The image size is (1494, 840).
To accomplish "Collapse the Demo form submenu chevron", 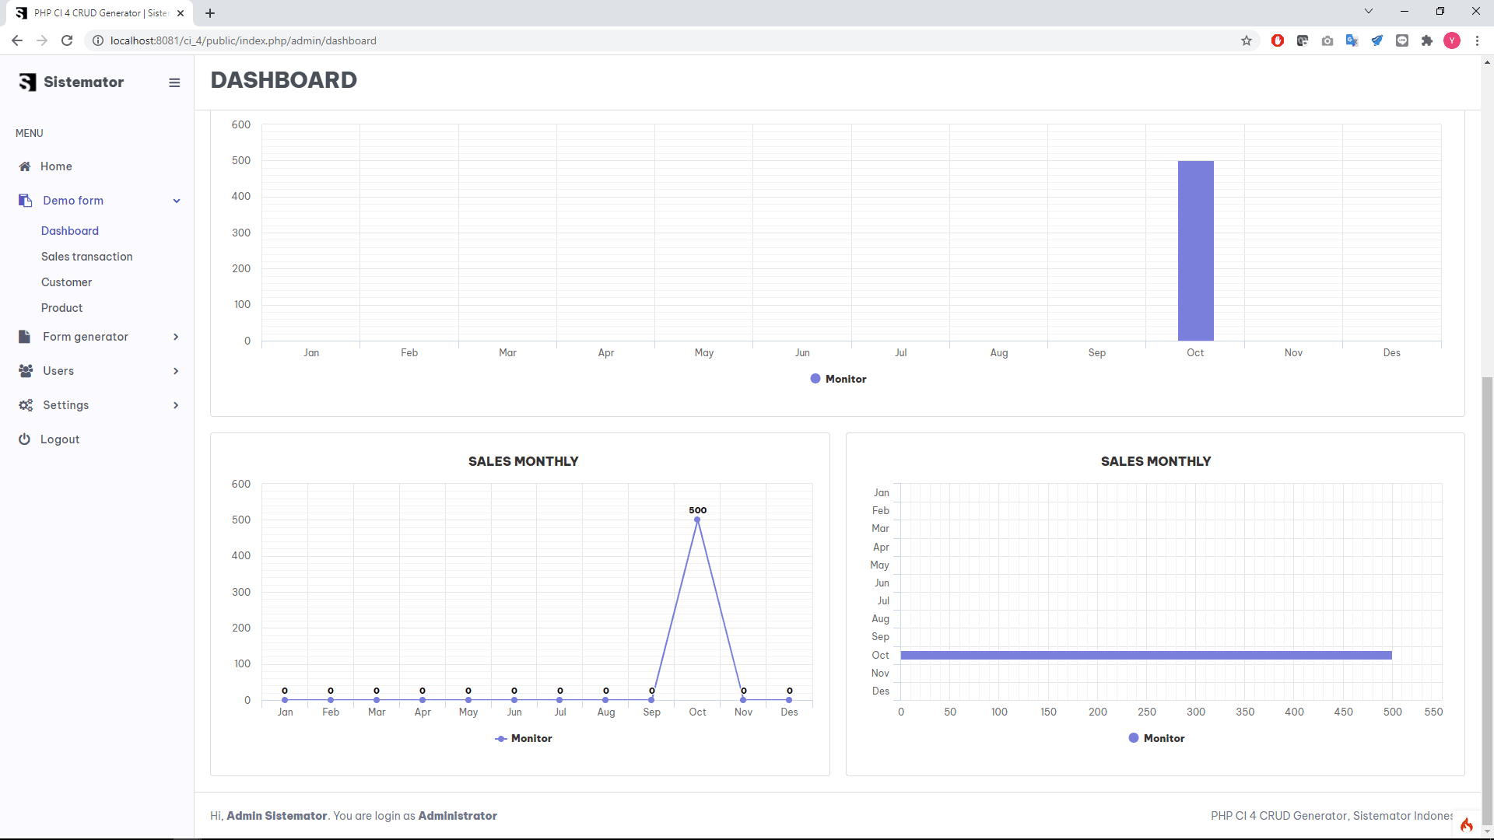I will tap(177, 201).
